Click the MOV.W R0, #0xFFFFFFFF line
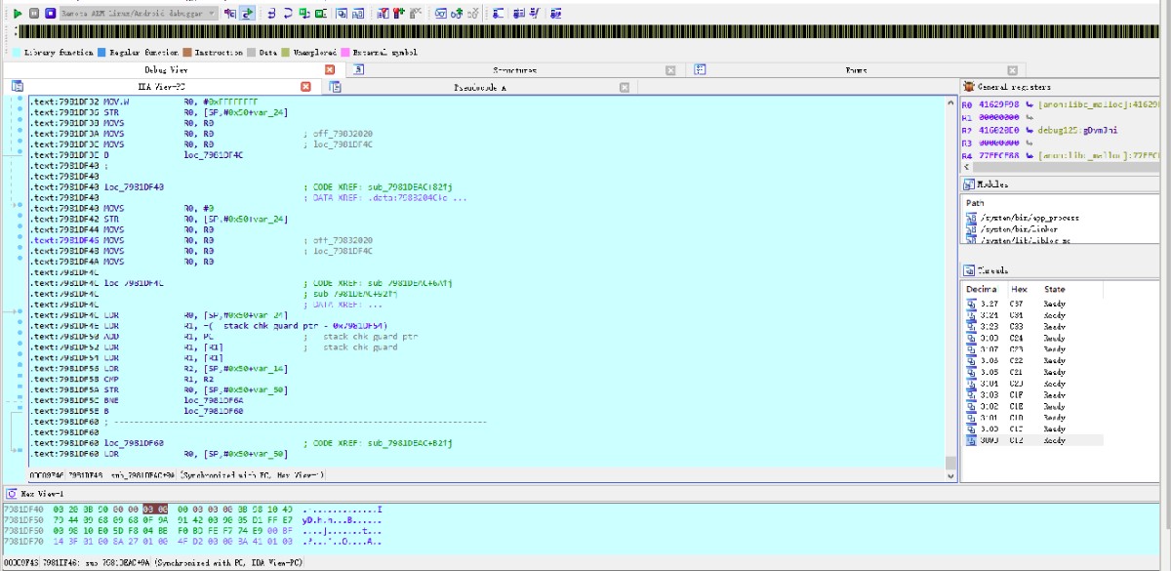Viewport: 1171px width, 571px height. click(144, 102)
